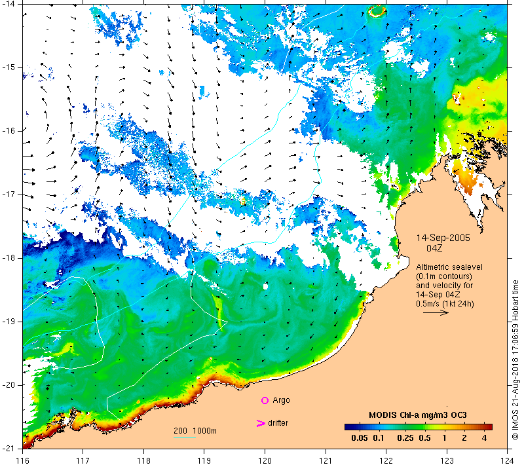Viewport: 524px width, 465px height.
Task: Click the IMOS copyright timestamp text
Action: (515, 360)
